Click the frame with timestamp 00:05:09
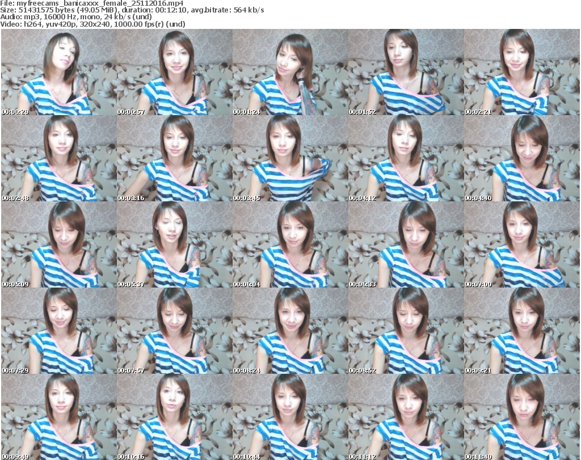This screenshot has height=460, width=581. 59,244
